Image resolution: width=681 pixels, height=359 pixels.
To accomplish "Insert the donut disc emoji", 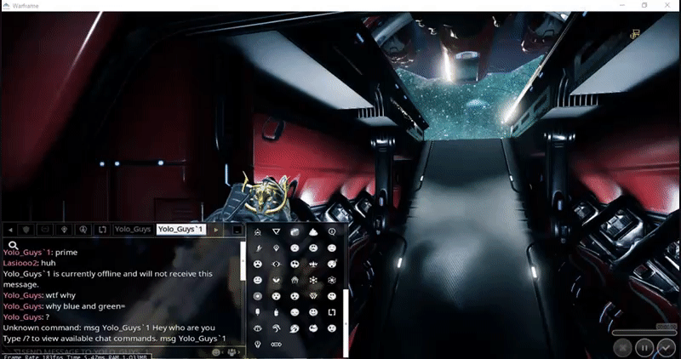I will click(258, 296).
